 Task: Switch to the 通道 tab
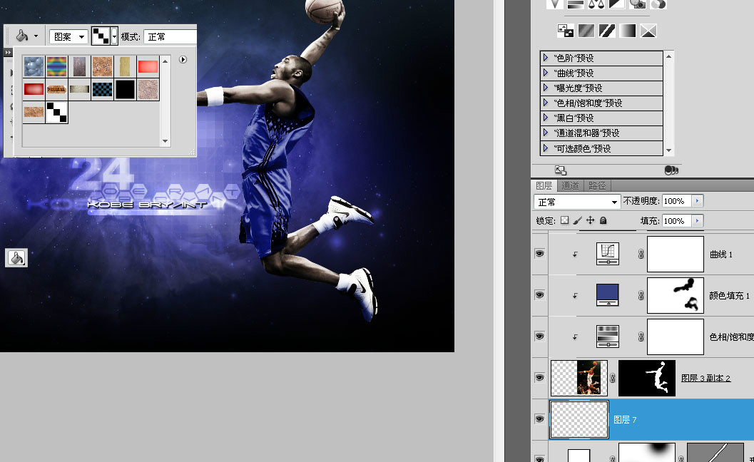[x=570, y=185]
